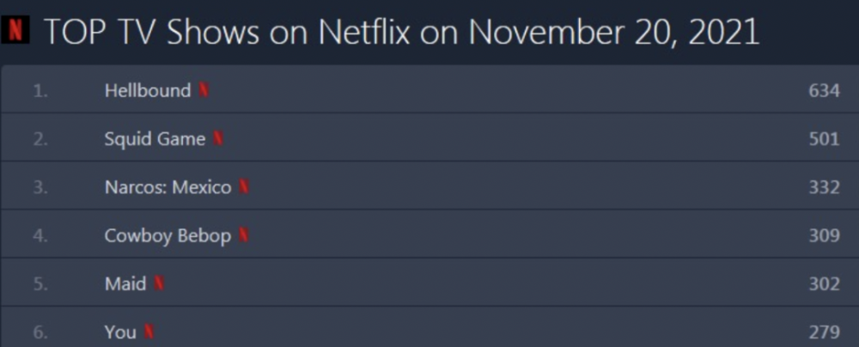
Task: Open the Narcos: Mexico title link
Action: 168,186
